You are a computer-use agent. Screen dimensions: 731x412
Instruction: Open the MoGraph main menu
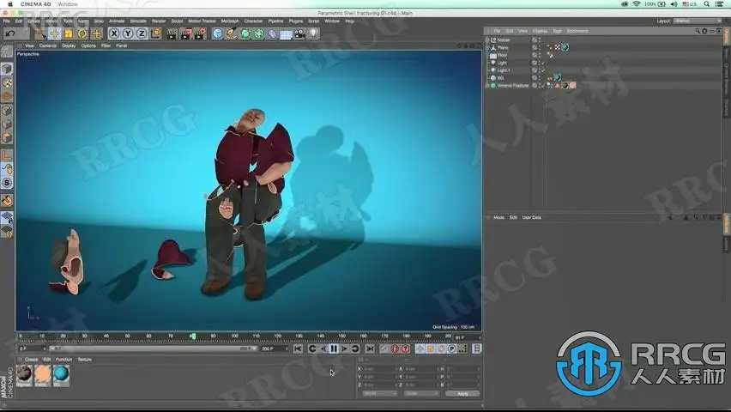pos(230,21)
